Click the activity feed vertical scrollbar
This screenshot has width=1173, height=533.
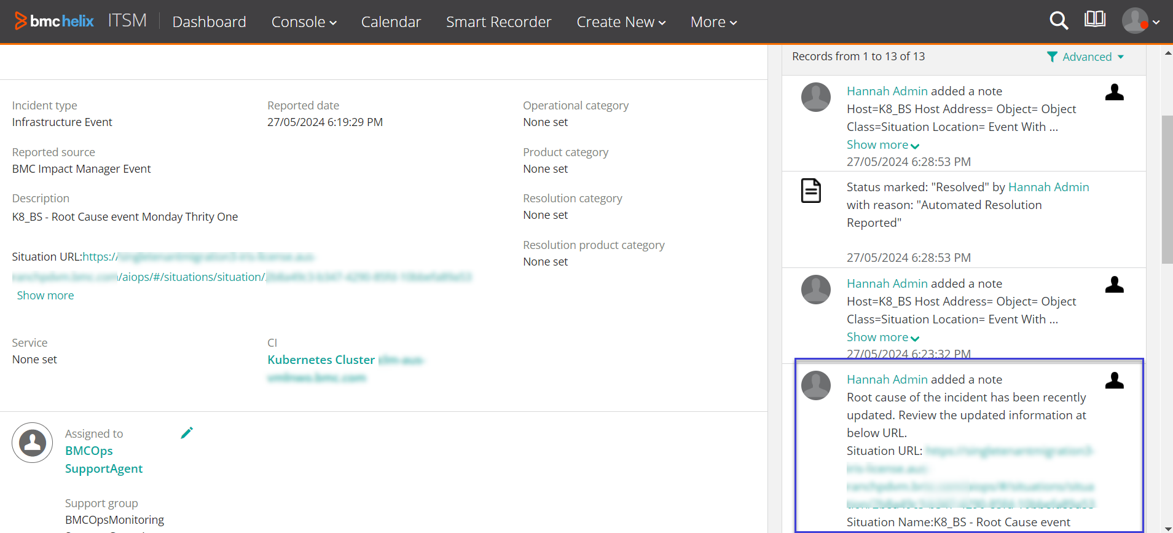(1167, 189)
